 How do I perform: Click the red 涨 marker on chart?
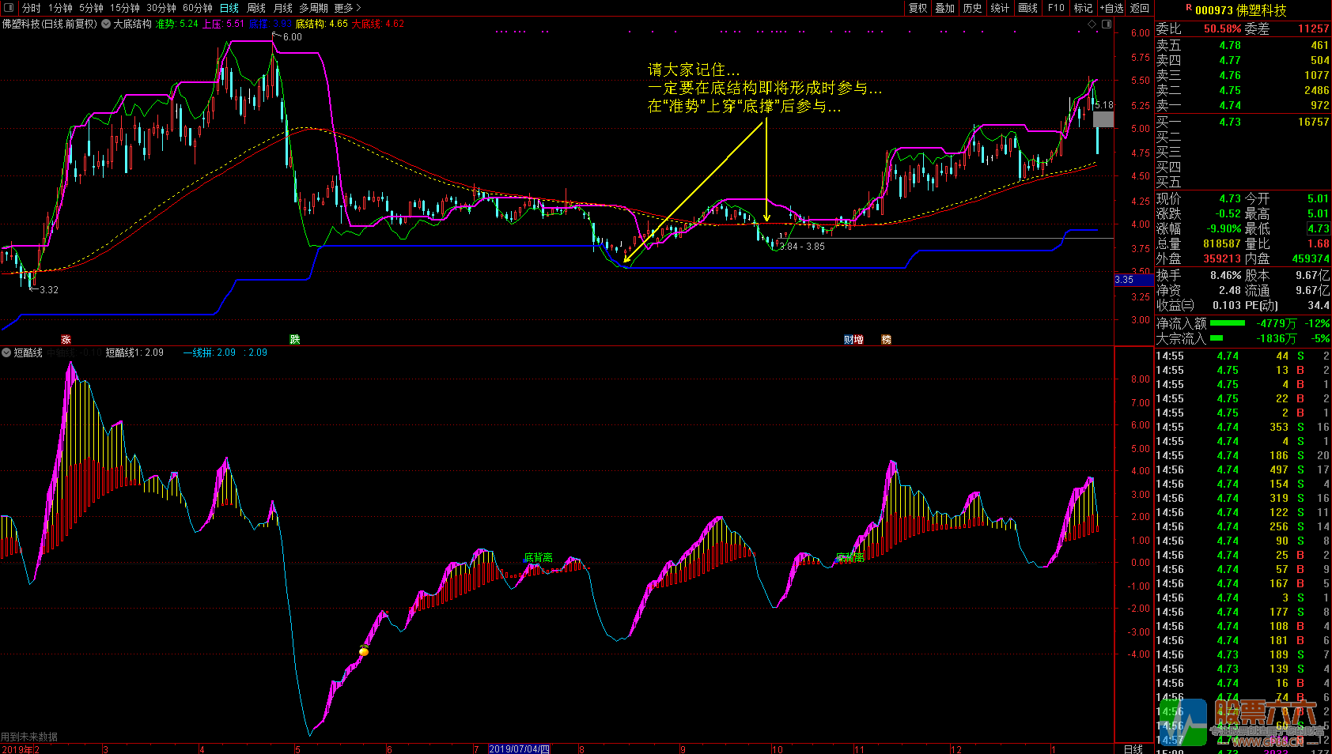tap(66, 340)
